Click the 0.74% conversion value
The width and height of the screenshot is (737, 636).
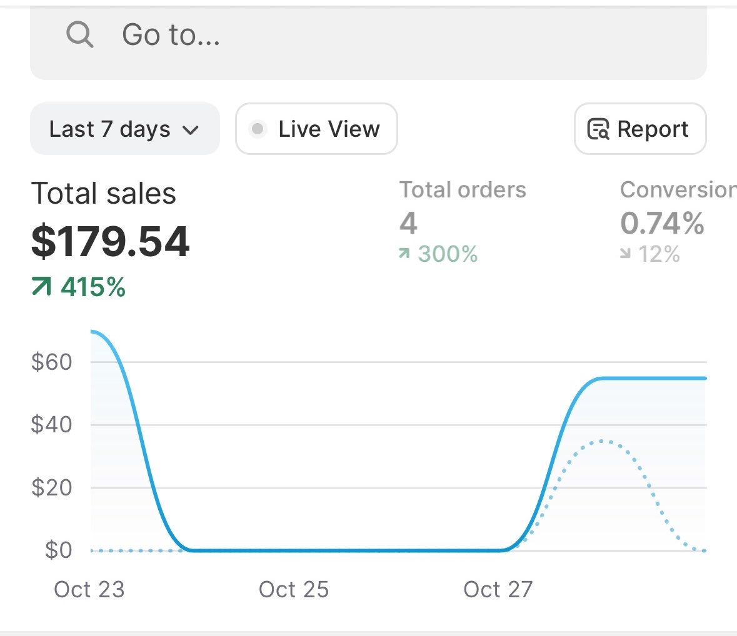point(662,222)
